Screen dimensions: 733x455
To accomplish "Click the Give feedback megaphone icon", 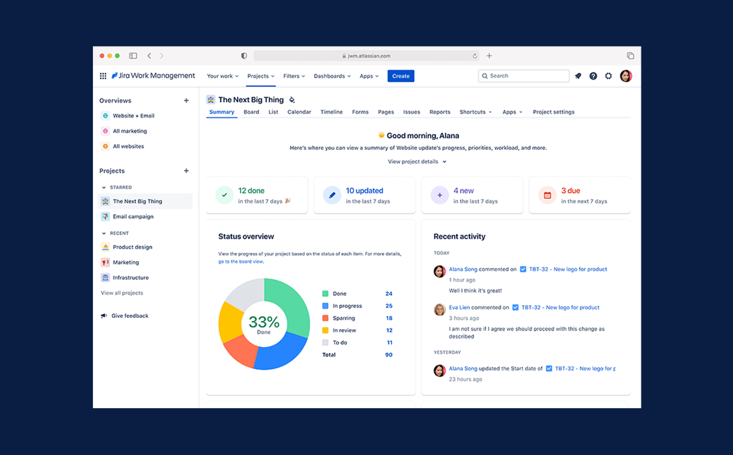I will (x=103, y=315).
